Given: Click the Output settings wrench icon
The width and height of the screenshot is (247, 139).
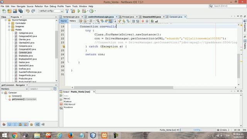Looking at the screenshot, I should [x=61, y=108].
